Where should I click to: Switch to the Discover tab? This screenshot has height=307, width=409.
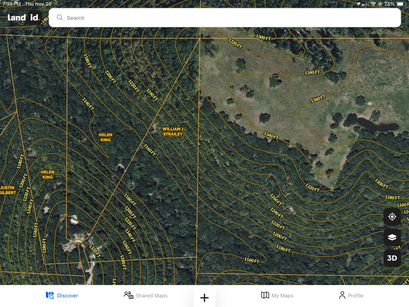(62, 295)
